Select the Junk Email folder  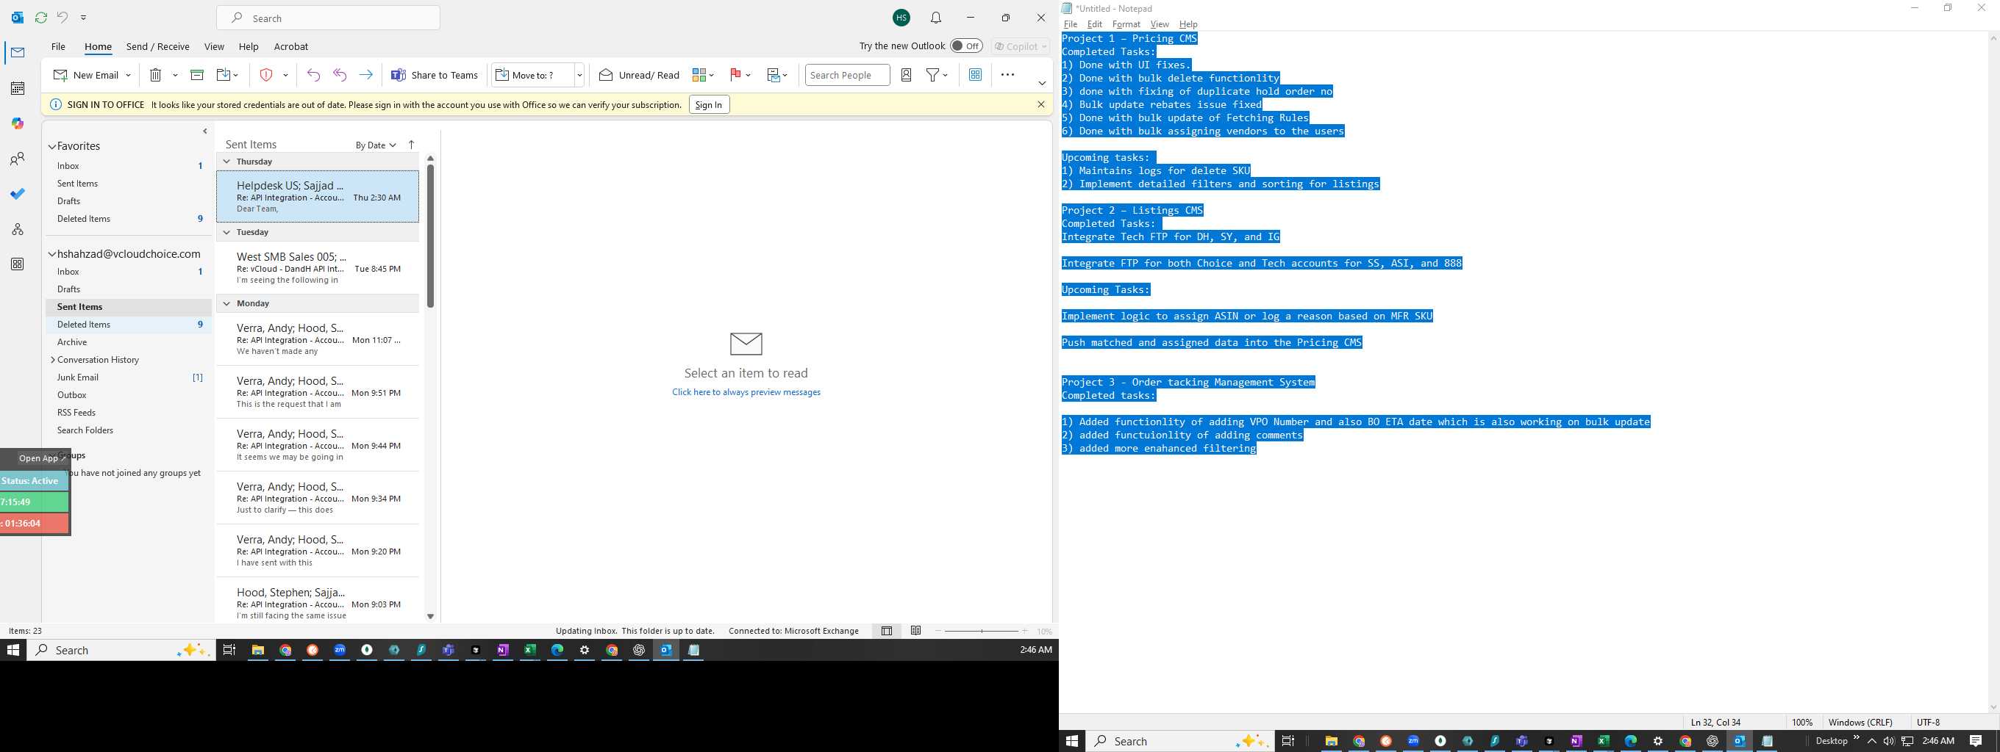click(x=129, y=377)
